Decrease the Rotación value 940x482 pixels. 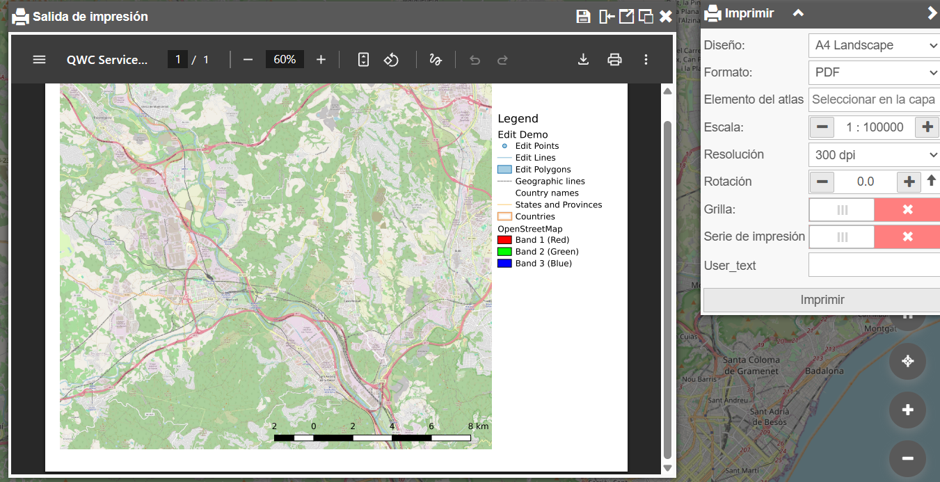coord(822,182)
